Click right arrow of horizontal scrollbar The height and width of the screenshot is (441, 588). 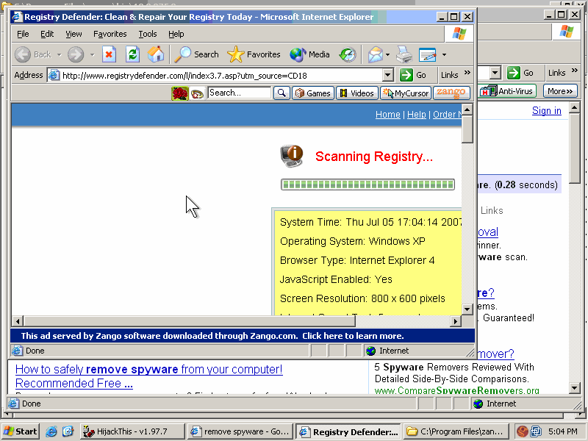pyautogui.click(x=455, y=321)
